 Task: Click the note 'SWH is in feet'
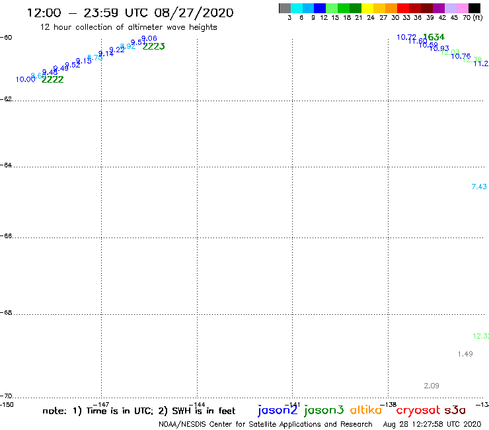pos(204,411)
